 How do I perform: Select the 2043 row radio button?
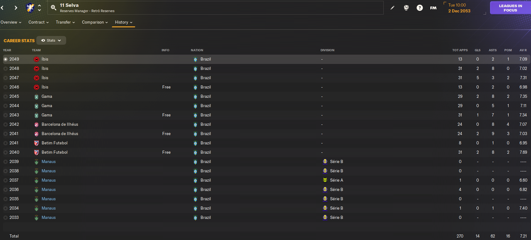coord(5,115)
